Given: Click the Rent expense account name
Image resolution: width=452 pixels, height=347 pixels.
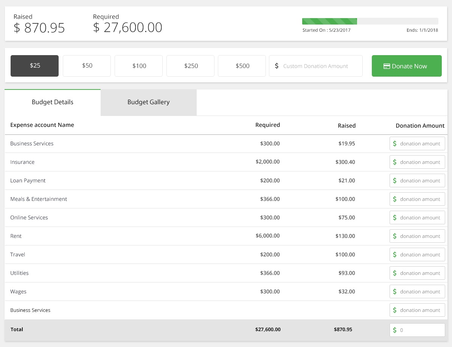Looking at the screenshot, I should tap(16, 236).
